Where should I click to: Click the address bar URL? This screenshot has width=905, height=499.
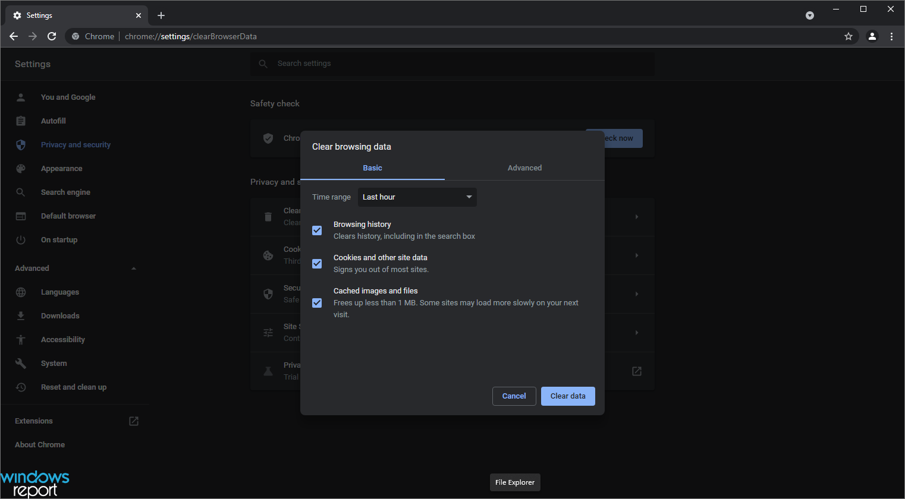pos(191,36)
